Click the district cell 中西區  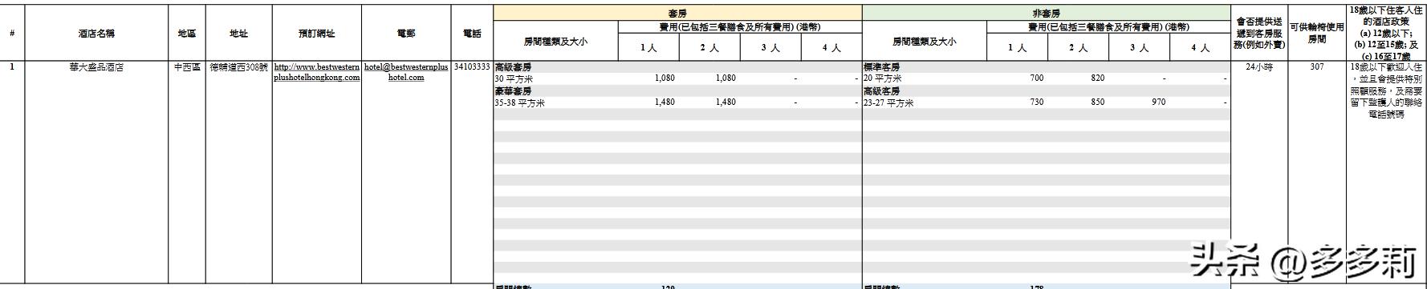click(187, 67)
